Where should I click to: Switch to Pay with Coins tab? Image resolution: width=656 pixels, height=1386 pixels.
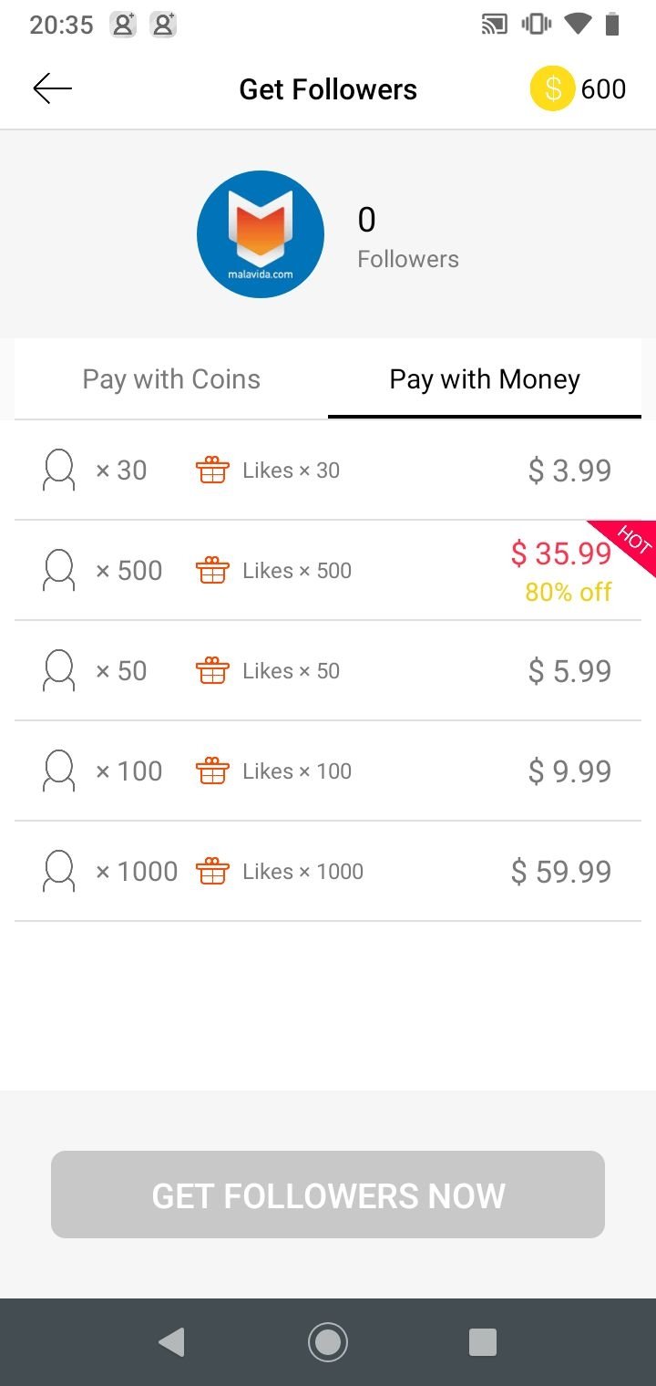[x=171, y=379]
